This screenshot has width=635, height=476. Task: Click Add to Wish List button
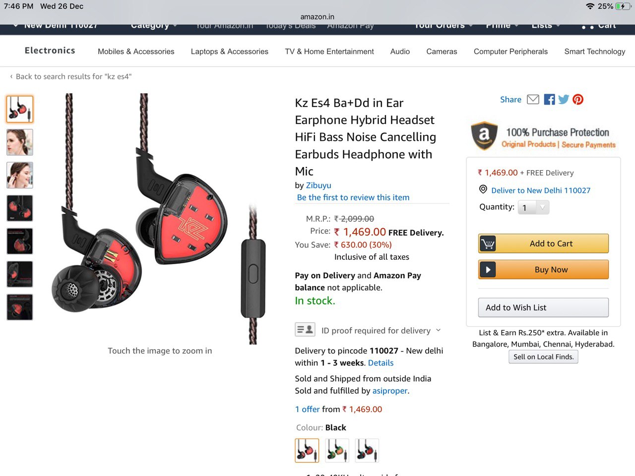point(543,307)
